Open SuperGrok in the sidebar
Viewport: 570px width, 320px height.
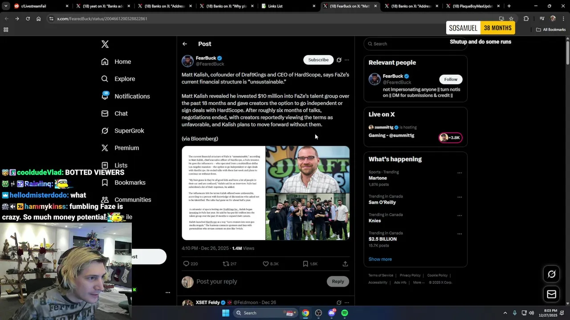click(x=123, y=131)
